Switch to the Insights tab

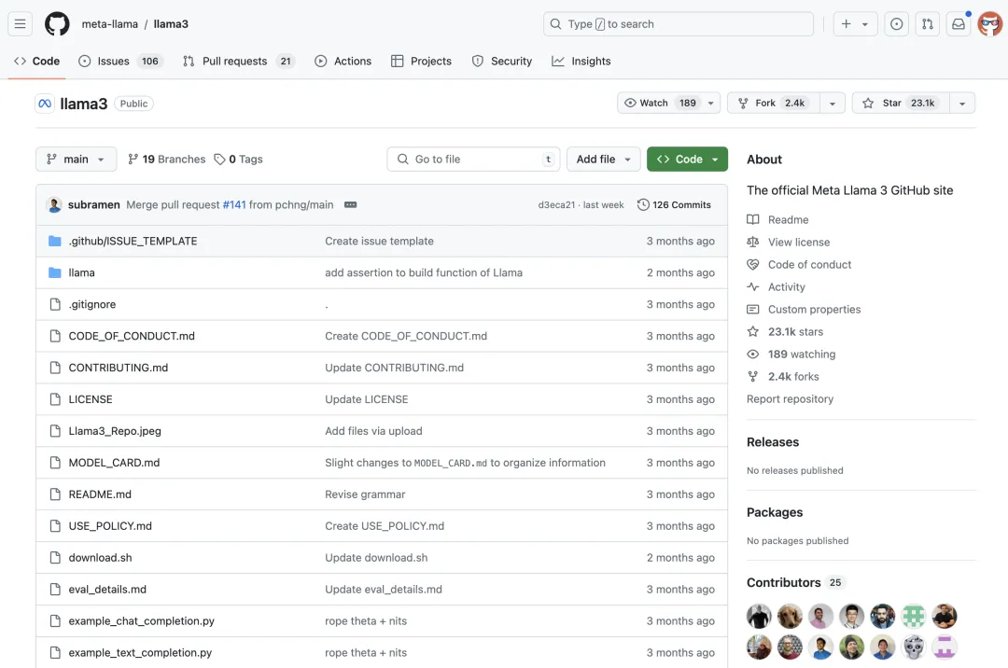coord(581,61)
